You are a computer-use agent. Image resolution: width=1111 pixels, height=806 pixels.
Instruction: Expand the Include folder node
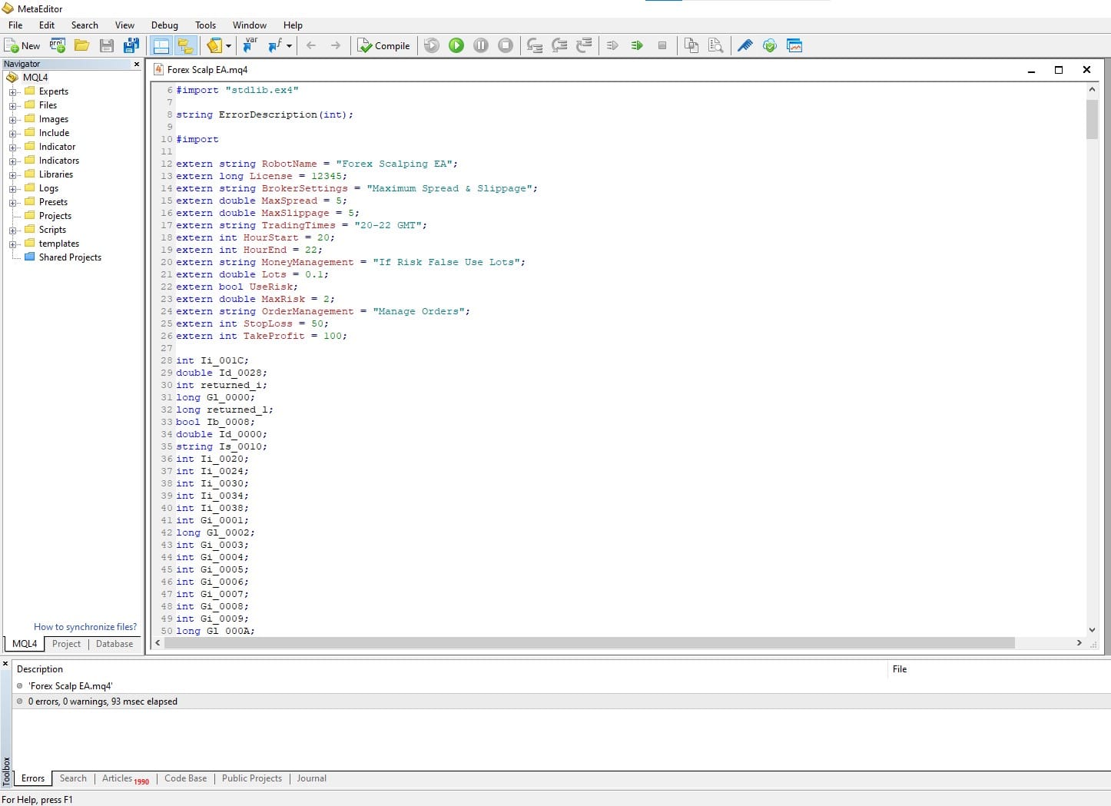[12, 134]
